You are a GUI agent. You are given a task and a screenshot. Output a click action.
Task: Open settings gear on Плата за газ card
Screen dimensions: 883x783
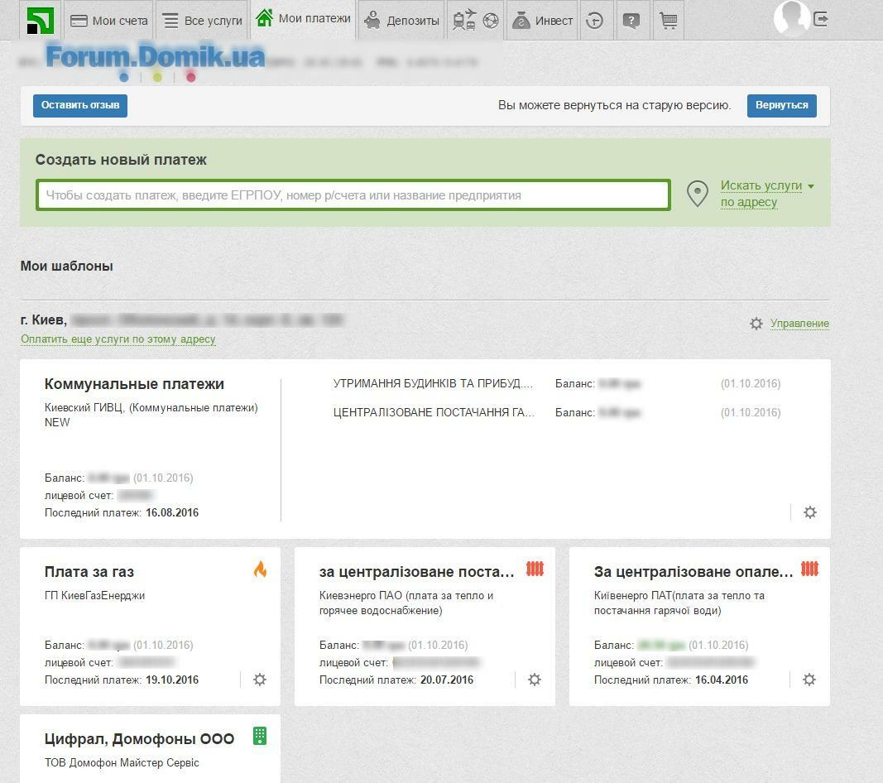260,680
